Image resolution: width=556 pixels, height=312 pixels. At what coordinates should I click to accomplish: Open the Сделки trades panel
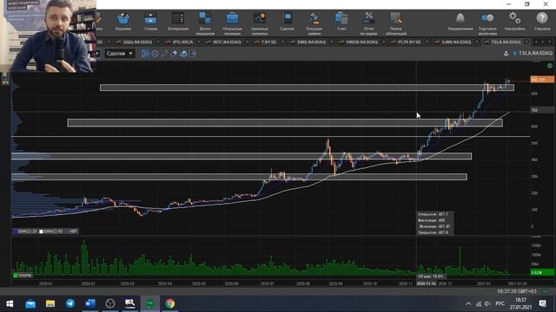(x=287, y=22)
